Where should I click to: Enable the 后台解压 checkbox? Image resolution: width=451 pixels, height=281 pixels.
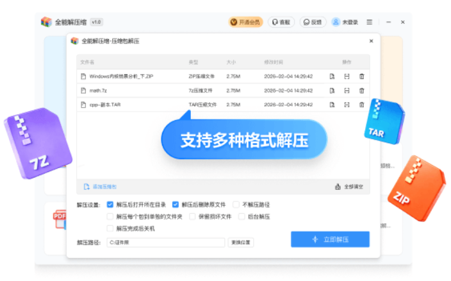point(242,216)
